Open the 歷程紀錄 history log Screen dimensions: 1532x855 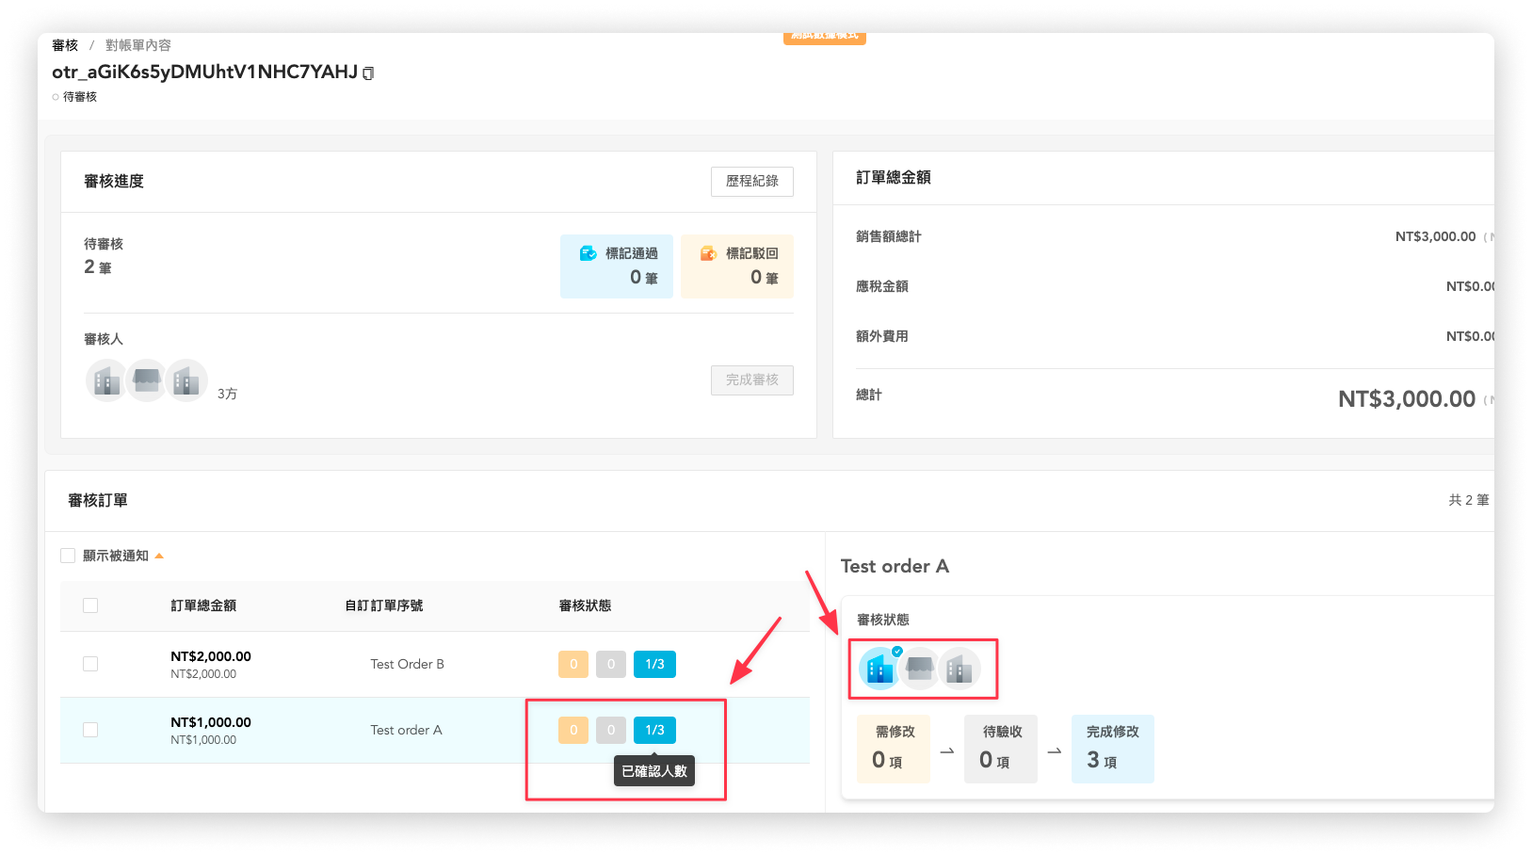[x=751, y=182]
